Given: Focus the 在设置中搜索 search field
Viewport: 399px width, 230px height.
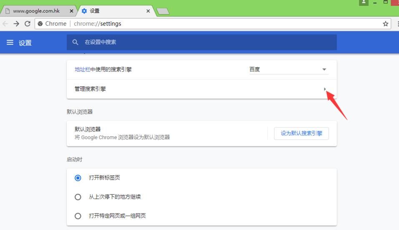Looking at the screenshot, I should pos(202,42).
